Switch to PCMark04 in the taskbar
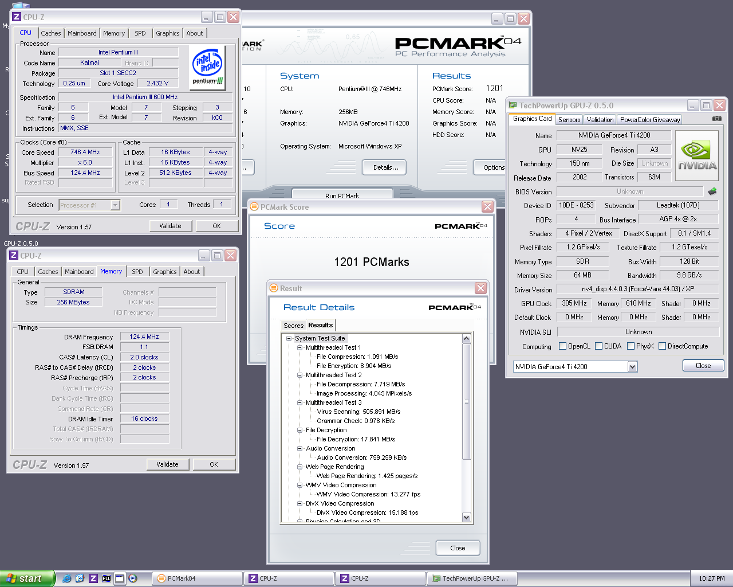 (x=197, y=578)
